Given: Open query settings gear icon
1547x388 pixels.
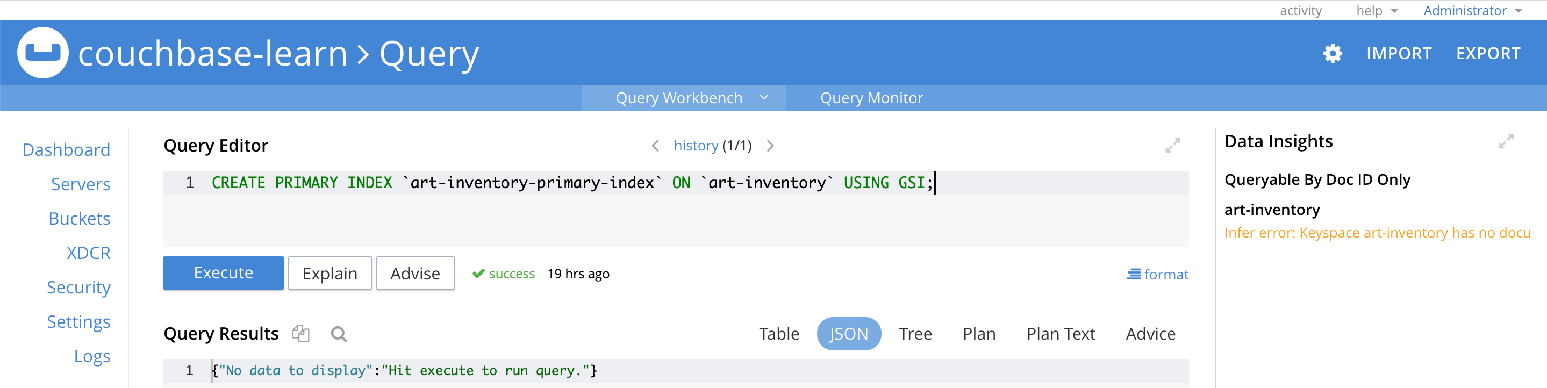Looking at the screenshot, I should (1332, 53).
